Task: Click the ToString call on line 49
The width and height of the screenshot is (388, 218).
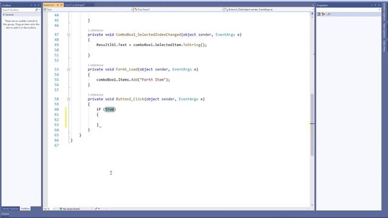Action: pyautogui.click(x=192, y=45)
